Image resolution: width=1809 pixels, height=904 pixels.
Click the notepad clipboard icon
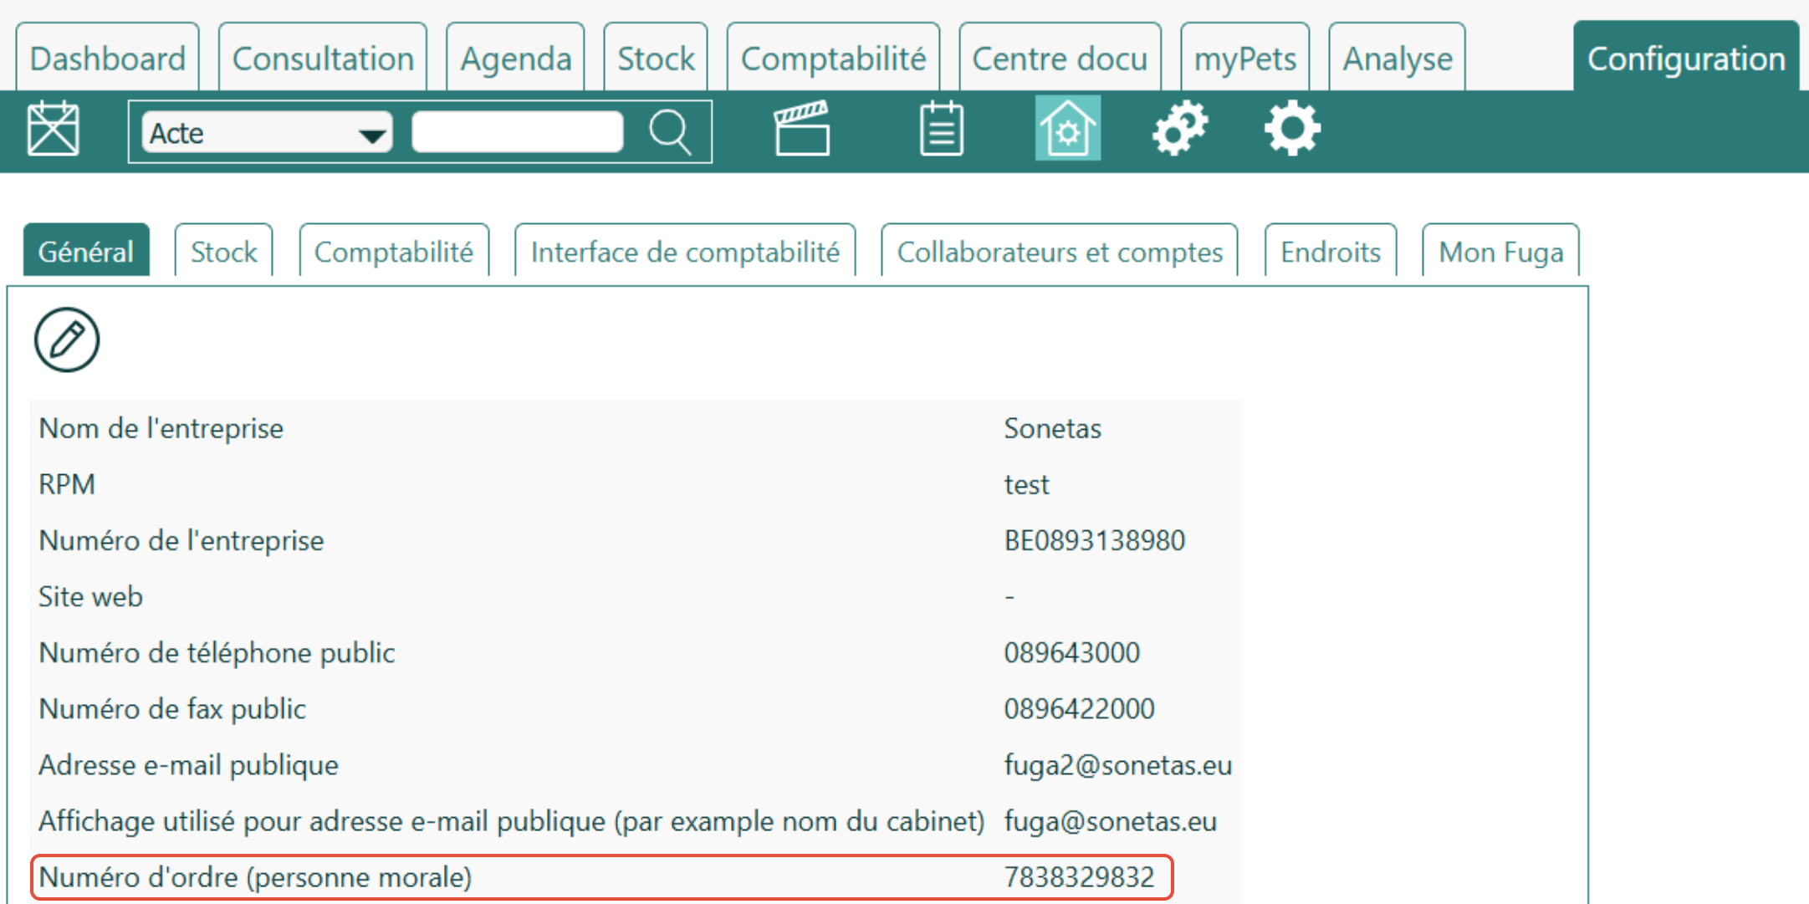941,130
